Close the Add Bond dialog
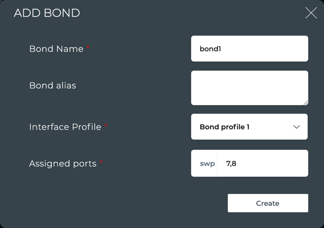Image resolution: width=324 pixels, height=228 pixels. coord(311,13)
